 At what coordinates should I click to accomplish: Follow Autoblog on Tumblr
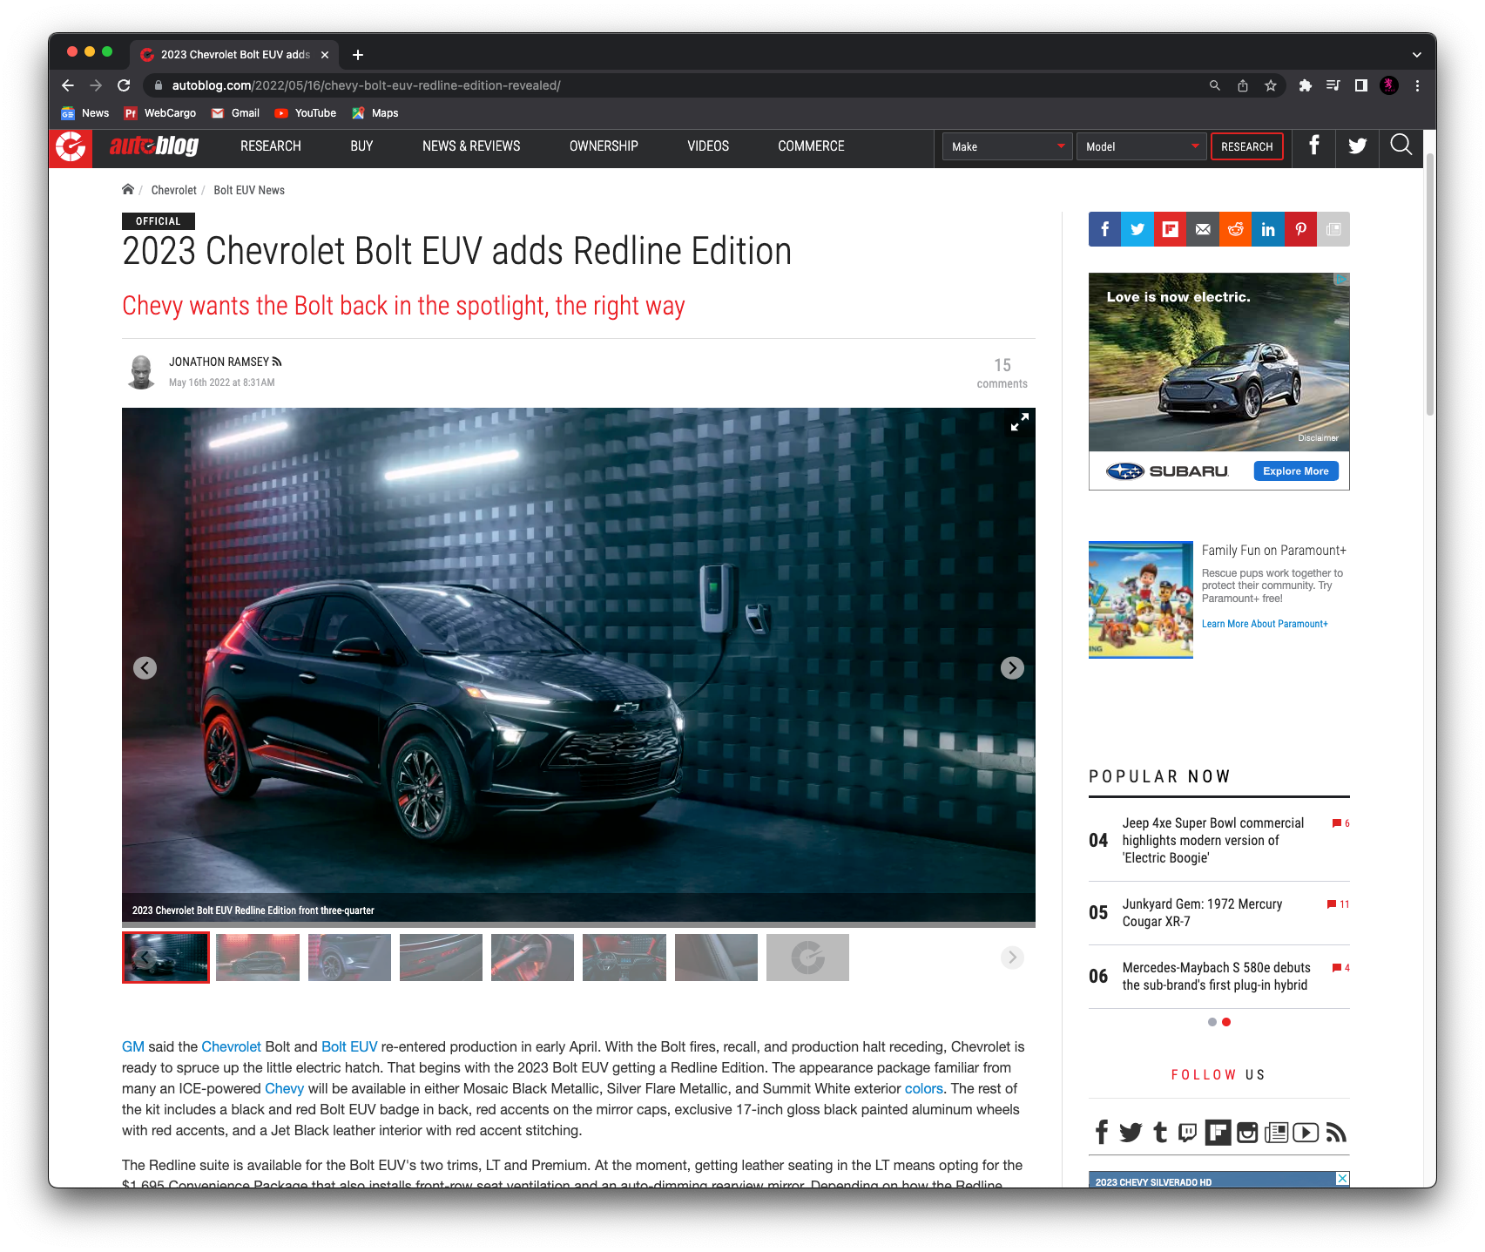[x=1160, y=1132]
